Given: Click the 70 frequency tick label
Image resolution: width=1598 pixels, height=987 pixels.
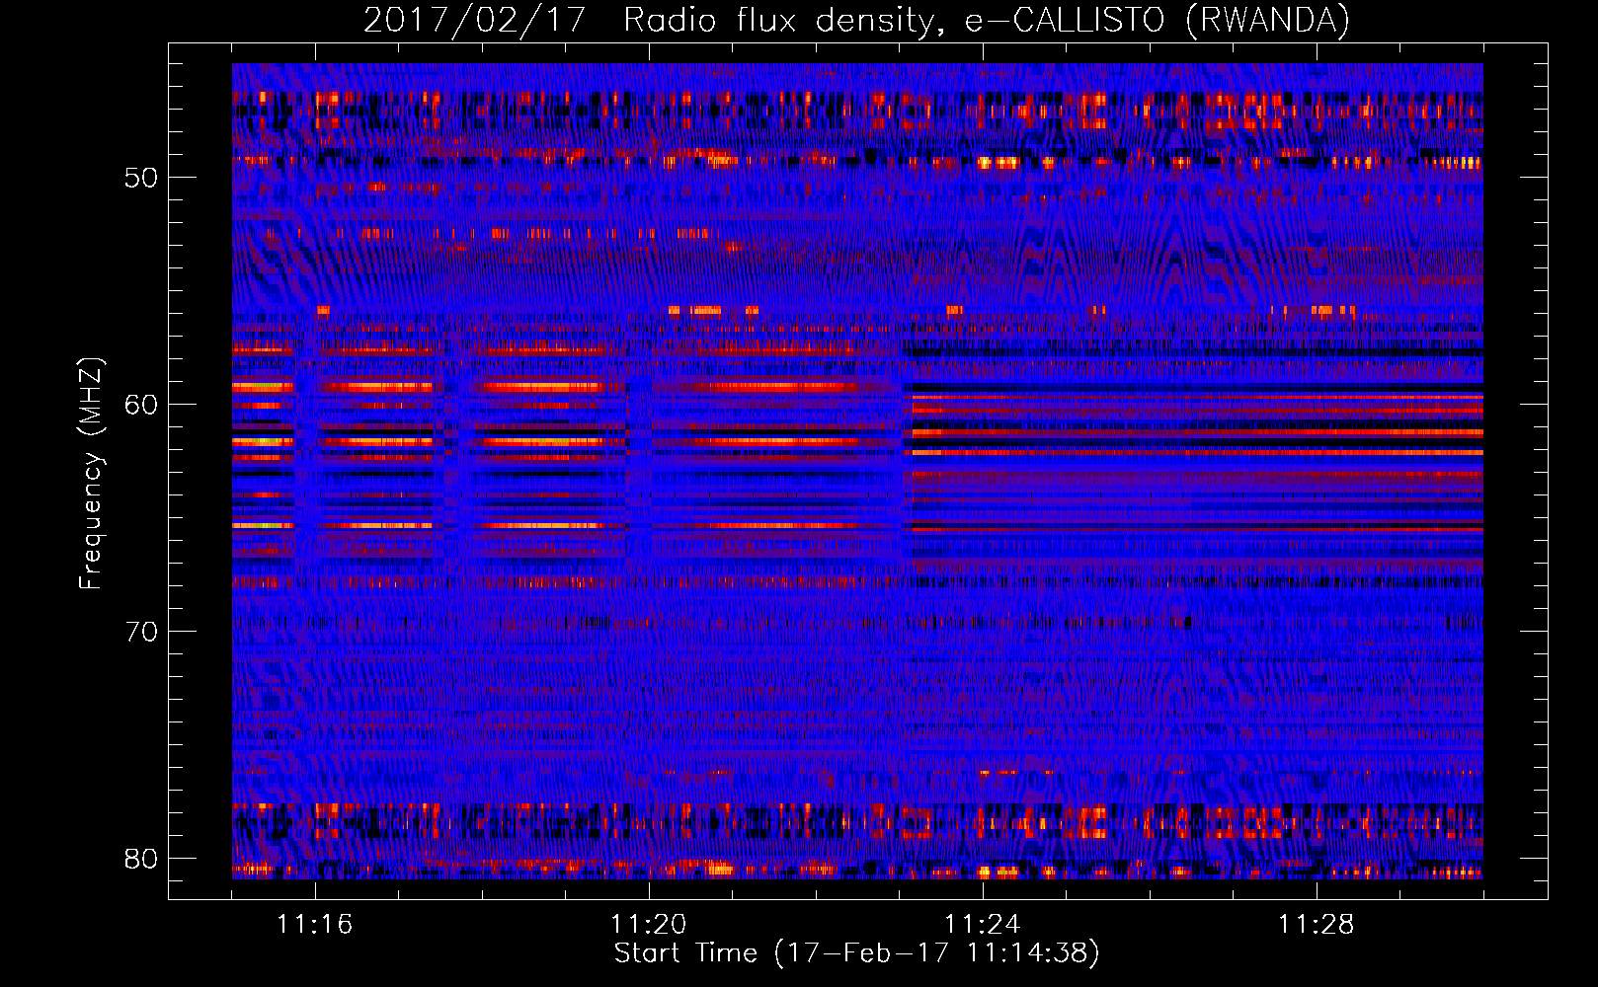Looking at the screenshot, I should click(141, 632).
